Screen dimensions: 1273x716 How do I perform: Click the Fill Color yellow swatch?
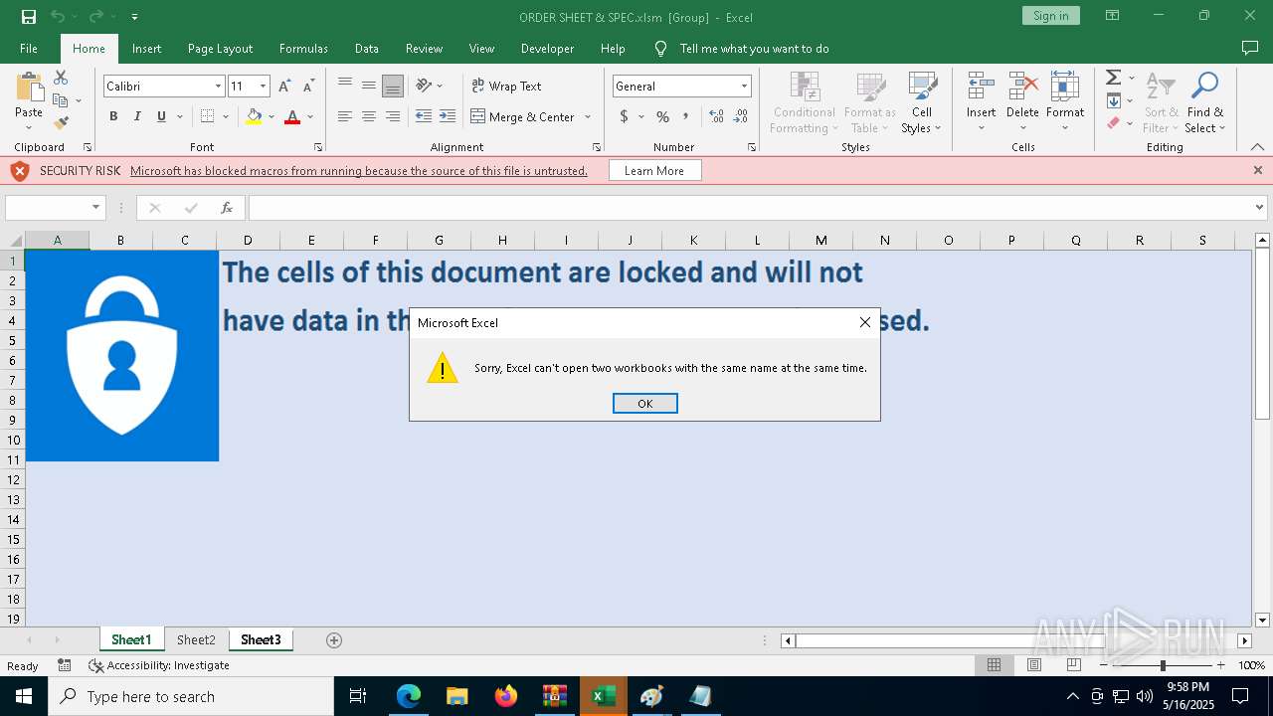point(254,116)
